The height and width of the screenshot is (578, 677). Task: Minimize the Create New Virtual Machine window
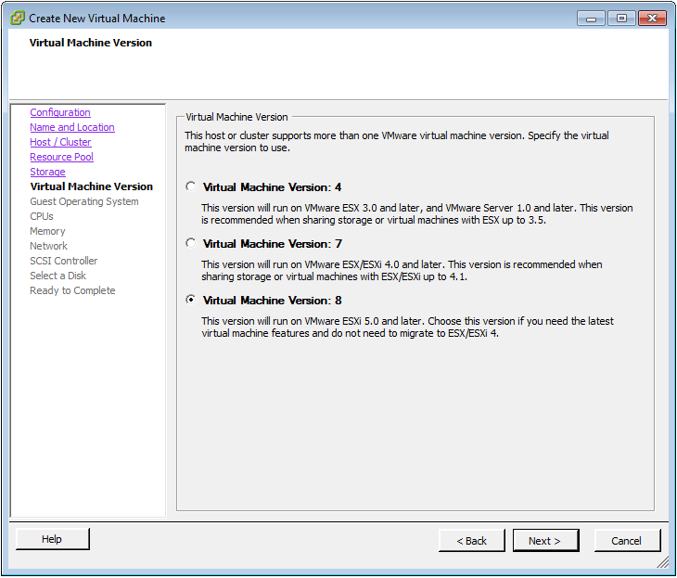coord(591,19)
